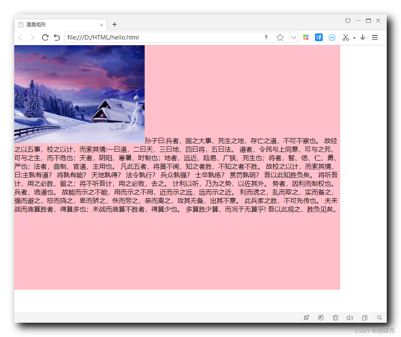Select the scissors screenshot tool
This screenshot has height=337, width=401.
(x=346, y=37)
